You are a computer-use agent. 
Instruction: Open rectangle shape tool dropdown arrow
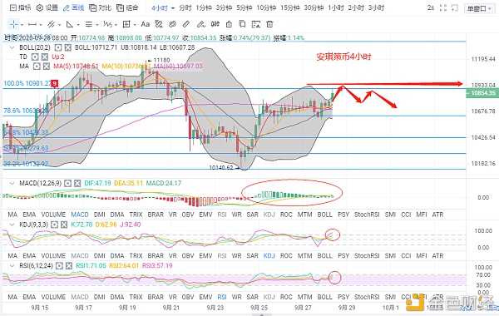coord(135,25)
